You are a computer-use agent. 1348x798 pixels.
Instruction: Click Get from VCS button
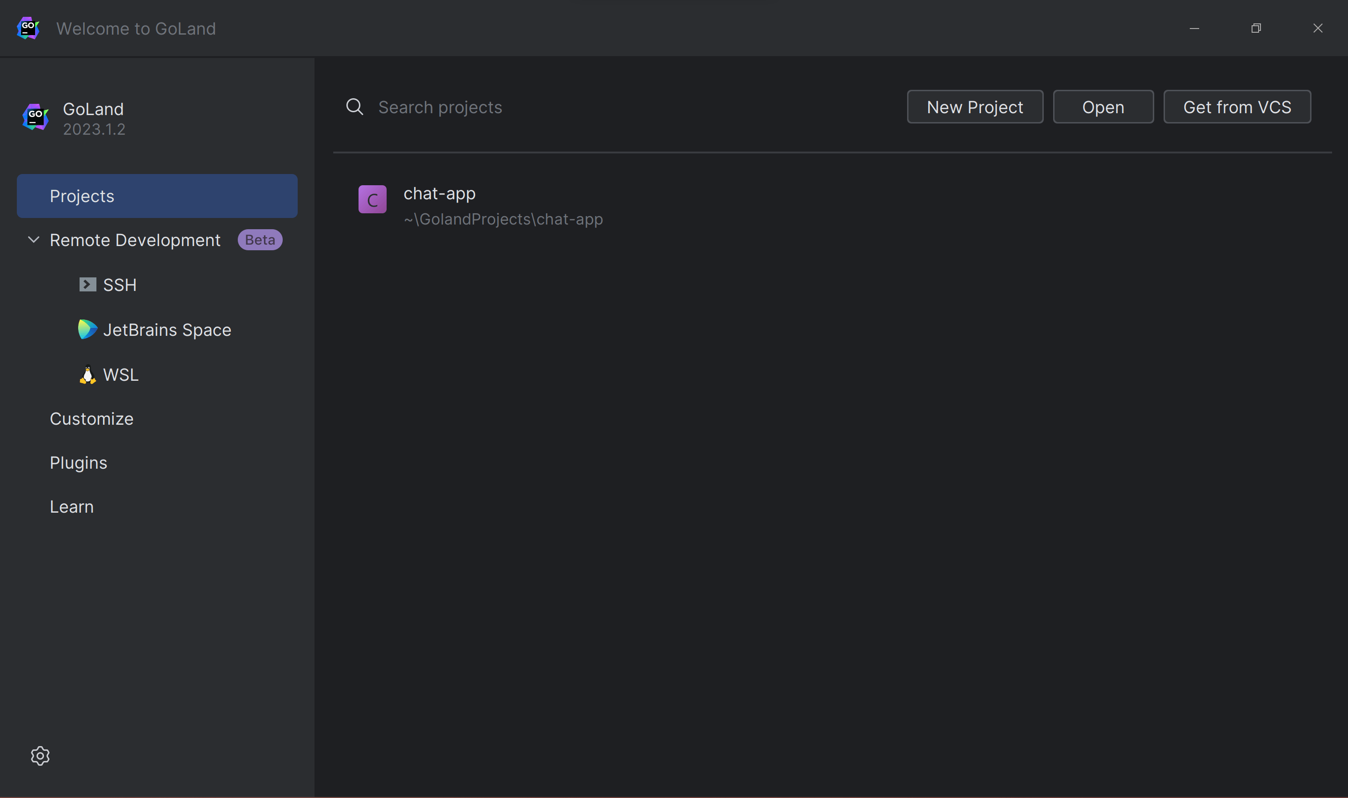pyautogui.click(x=1237, y=107)
